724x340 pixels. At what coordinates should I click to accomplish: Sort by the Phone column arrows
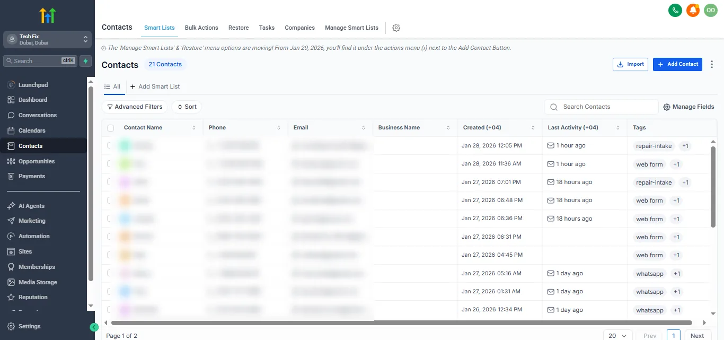[279, 128]
